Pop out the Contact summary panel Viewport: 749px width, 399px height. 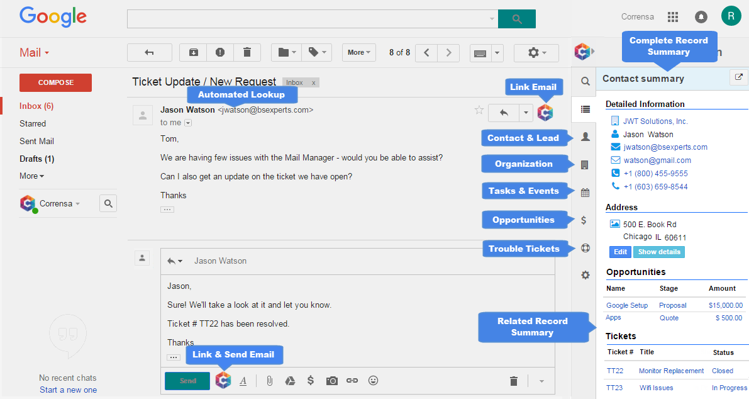738,77
